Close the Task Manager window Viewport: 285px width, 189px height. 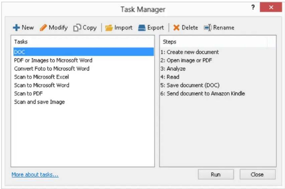tap(271, 7)
